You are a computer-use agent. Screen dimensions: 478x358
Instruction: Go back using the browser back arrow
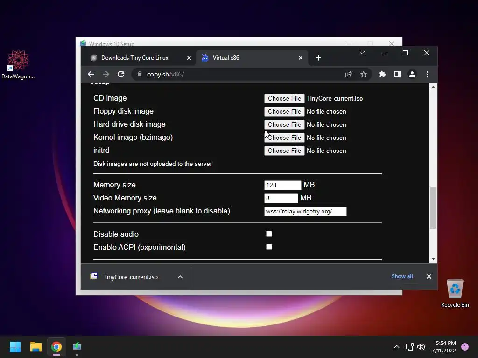pyautogui.click(x=91, y=74)
